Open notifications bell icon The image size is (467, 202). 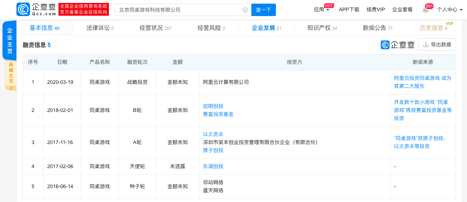426,10
